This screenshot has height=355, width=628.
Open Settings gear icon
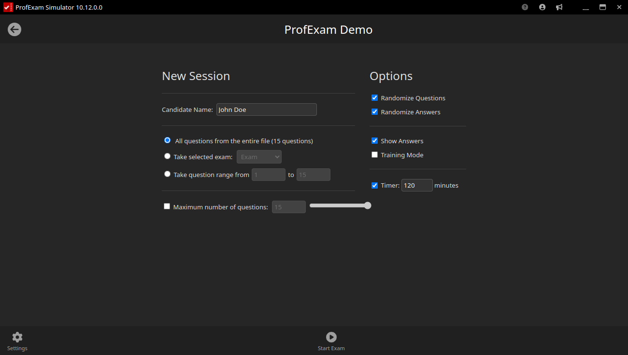[x=17, y=338]
